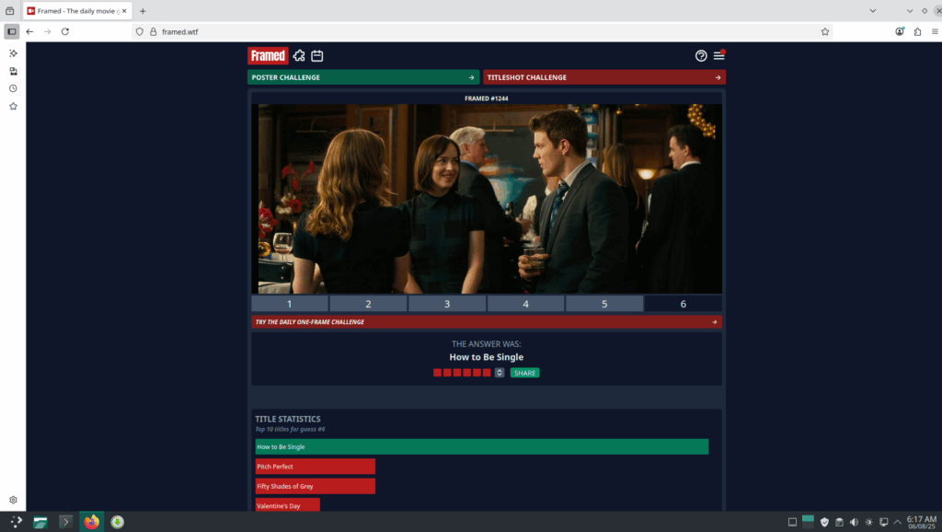Open the calendar archive icon
942x532 pixels.
coord(316,56)
